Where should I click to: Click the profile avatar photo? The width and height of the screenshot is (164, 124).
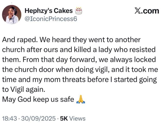click(x=12, y=14)
